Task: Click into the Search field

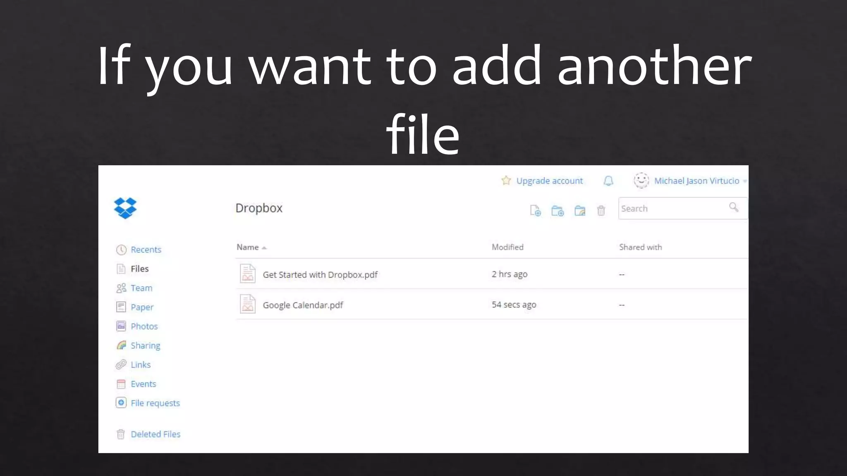Action: point(683,208)
